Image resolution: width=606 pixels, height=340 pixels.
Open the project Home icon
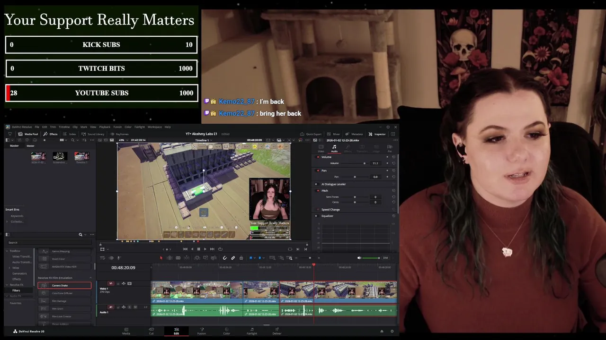click(x=382, y=331)
